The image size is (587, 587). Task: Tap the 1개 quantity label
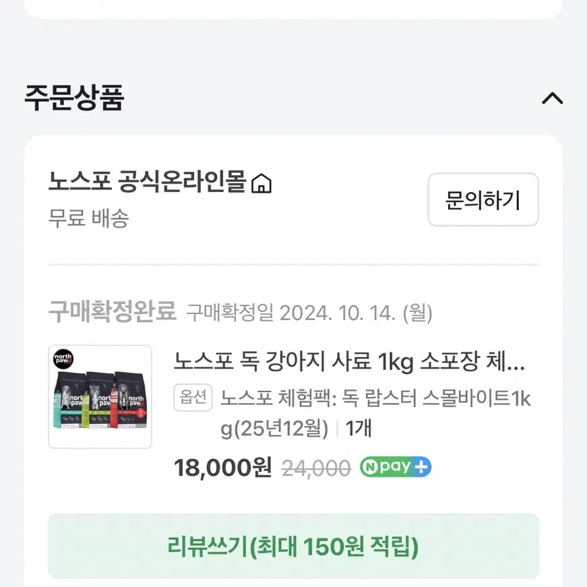[359, 429]
